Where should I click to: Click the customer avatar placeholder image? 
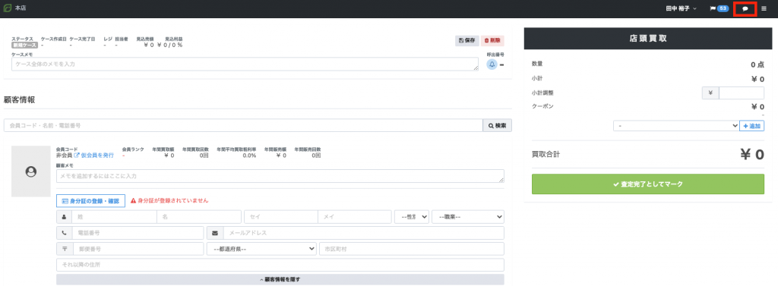[30, 171]
